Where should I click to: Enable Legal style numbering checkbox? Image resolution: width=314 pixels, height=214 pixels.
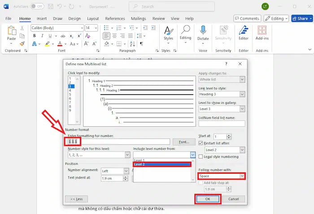(201, 157)
